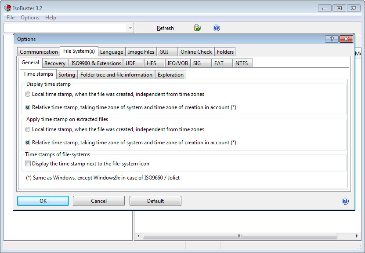Select the File System(s) tab

79,51
